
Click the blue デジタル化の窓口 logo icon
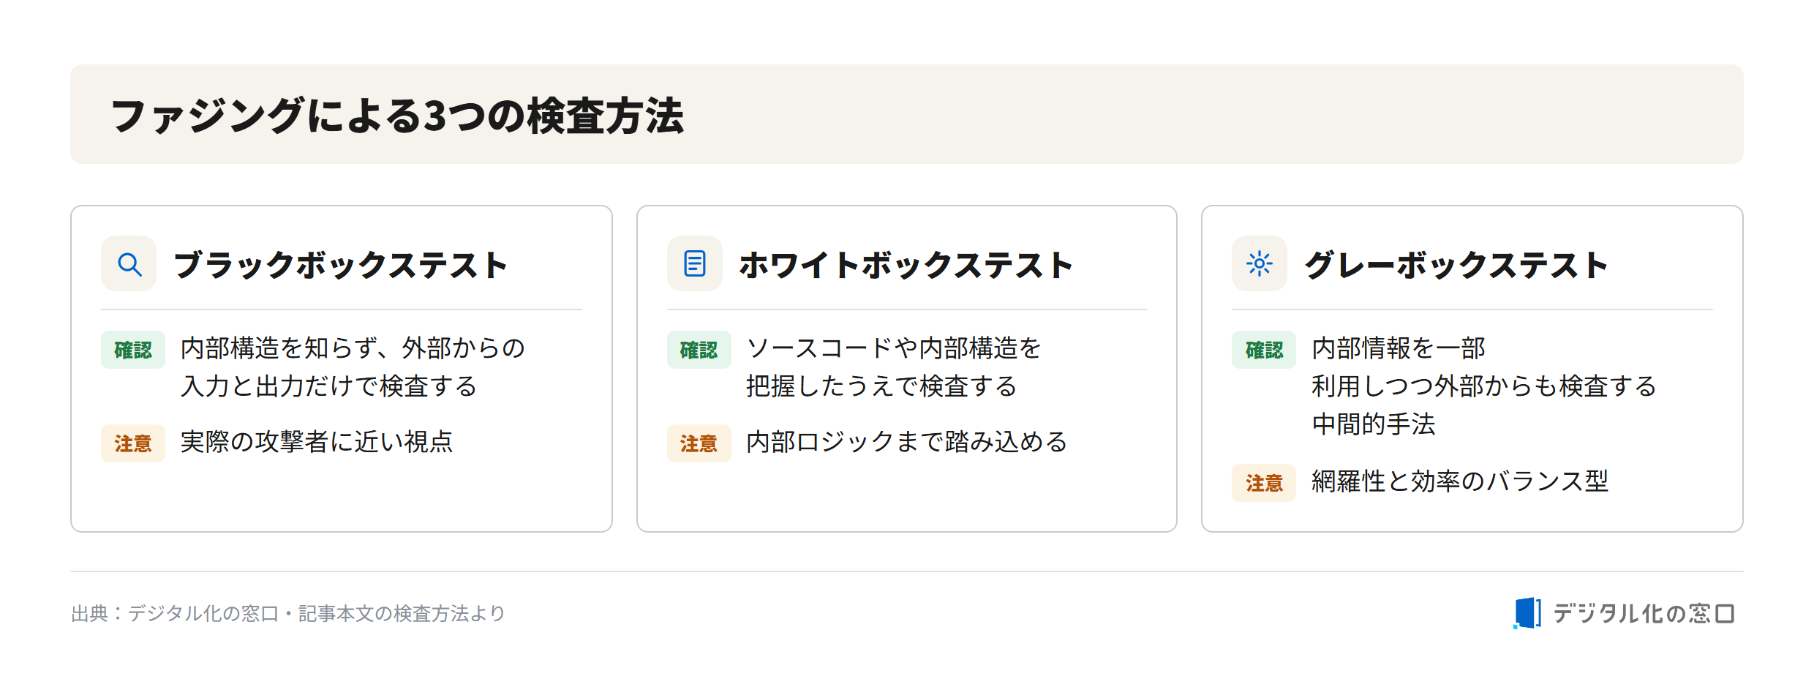click(x=1527, y=613)
